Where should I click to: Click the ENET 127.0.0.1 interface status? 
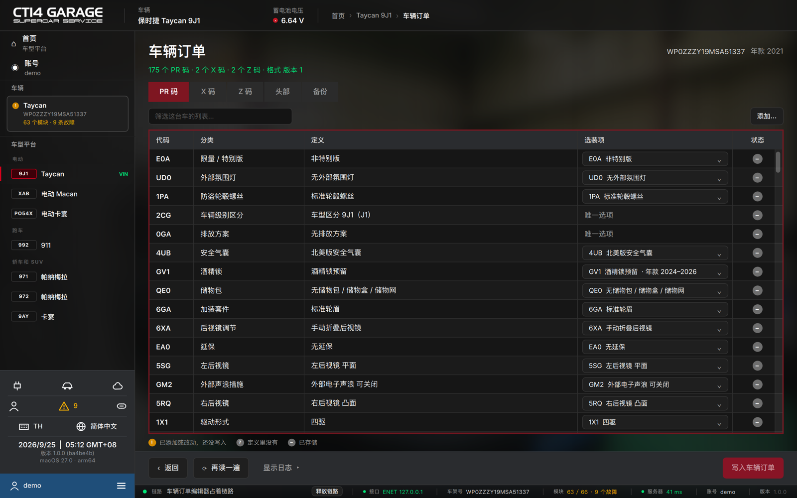(394, 492)
